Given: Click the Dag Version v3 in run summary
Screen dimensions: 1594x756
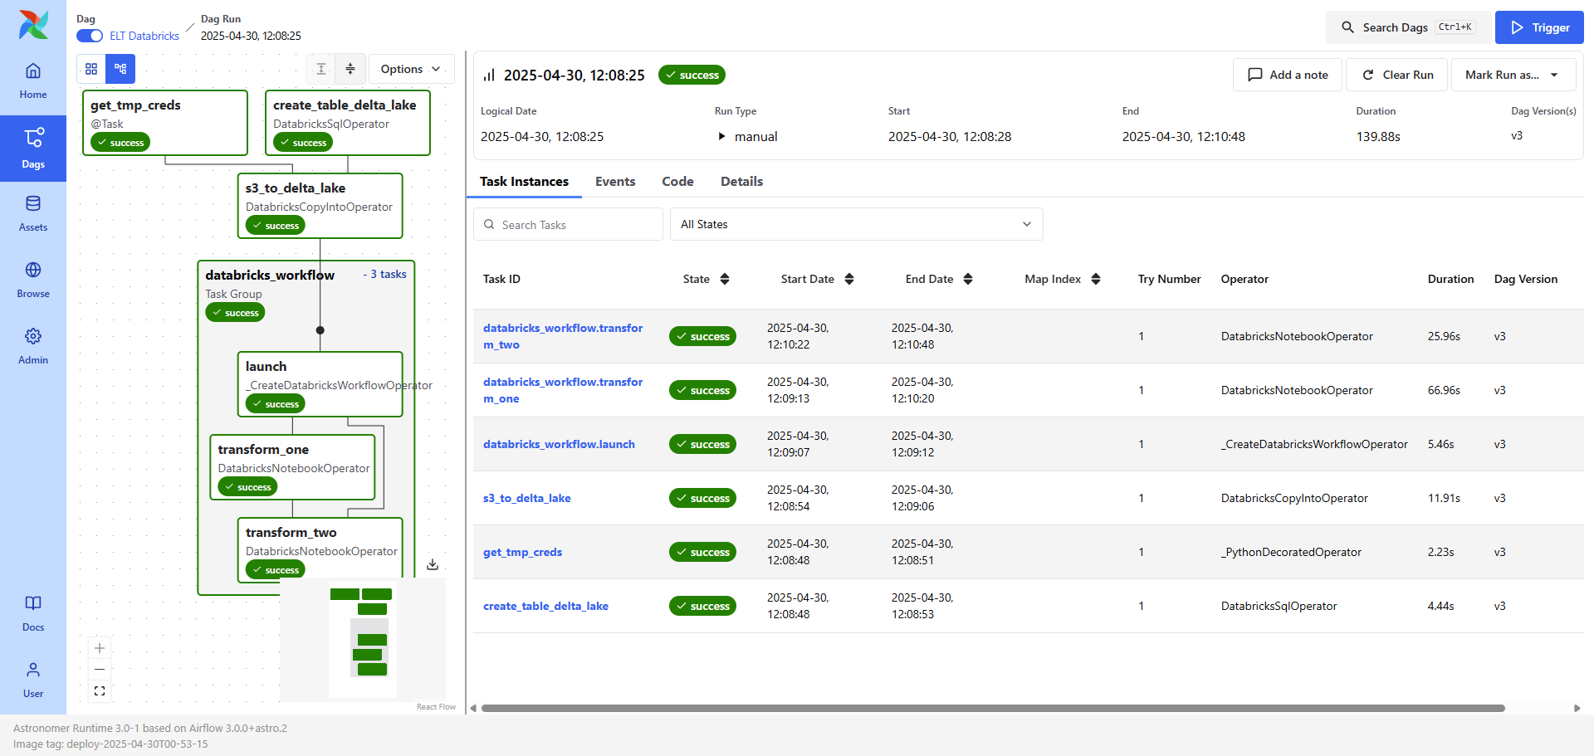Looking at the screenshot, I should point(1517,135).
